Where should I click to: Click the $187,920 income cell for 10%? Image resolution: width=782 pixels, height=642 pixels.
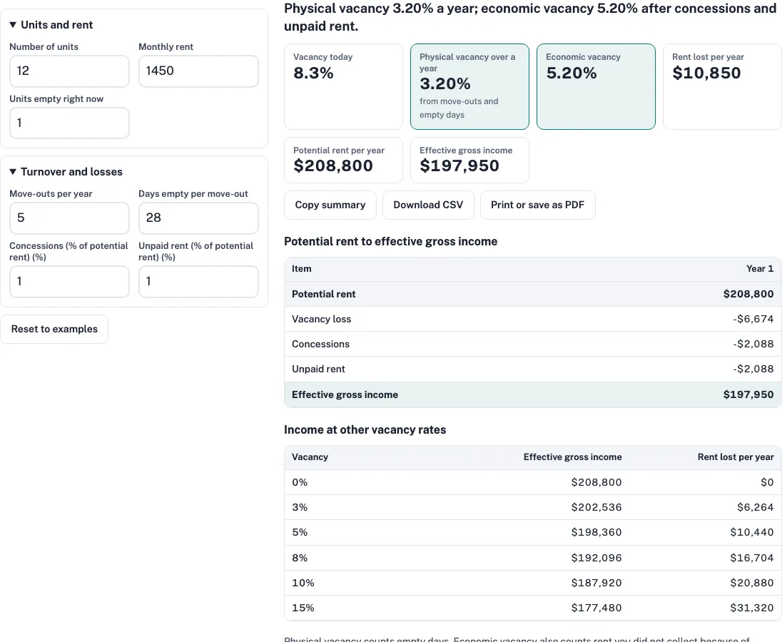pos(596,583)
